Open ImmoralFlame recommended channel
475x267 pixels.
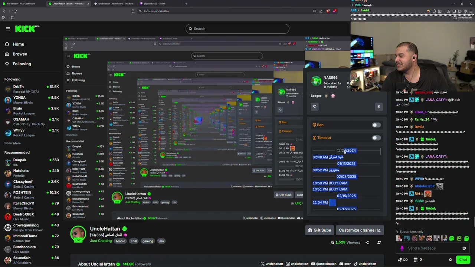pos(32,238)
